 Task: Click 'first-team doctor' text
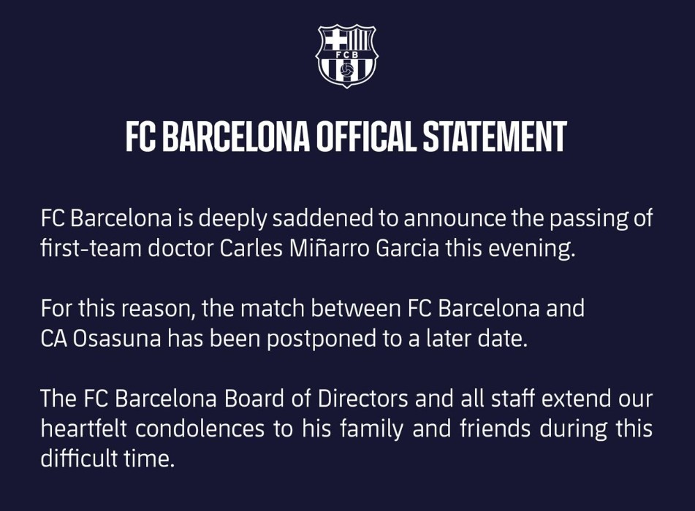point(127,248)
